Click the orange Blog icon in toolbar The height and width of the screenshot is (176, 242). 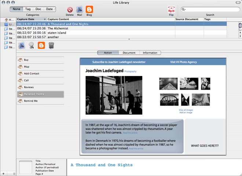pos(89,9)
